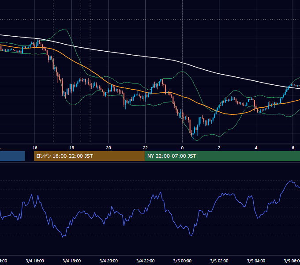Click the 3/5 04:00 date label
The height and width of the screenshot is (265, 300).
click(256, 261)
